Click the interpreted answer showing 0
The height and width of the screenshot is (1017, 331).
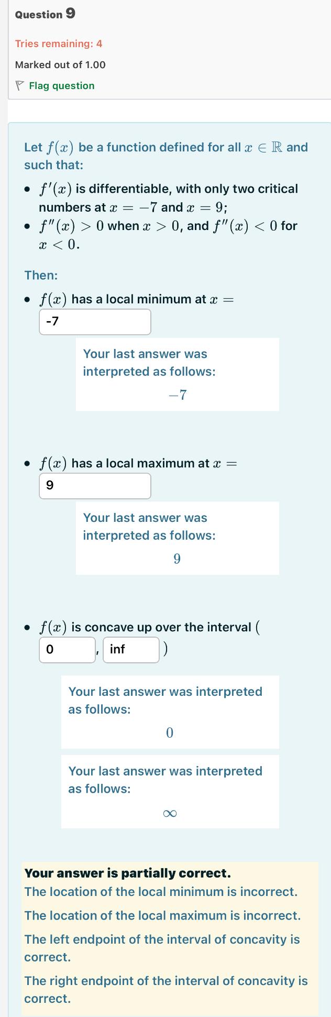click(170, 732)
